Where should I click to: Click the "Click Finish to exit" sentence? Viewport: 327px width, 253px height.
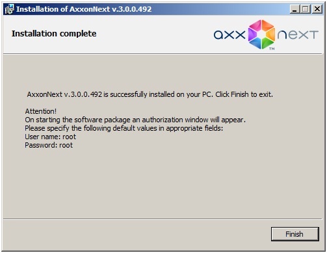[x=244, y=94]
